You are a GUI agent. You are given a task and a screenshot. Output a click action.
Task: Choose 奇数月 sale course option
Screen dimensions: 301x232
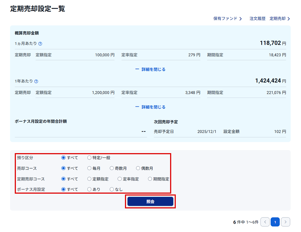click(x=112, y=168)
